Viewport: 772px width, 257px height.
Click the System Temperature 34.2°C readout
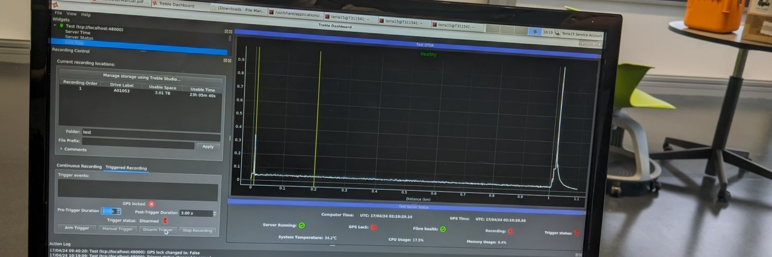[308, 237]
